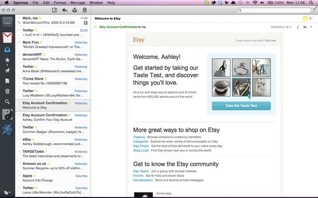Reply with the arrow beside the message date
This screenshot has width=318, height=198.
click(x=305, y=27)
